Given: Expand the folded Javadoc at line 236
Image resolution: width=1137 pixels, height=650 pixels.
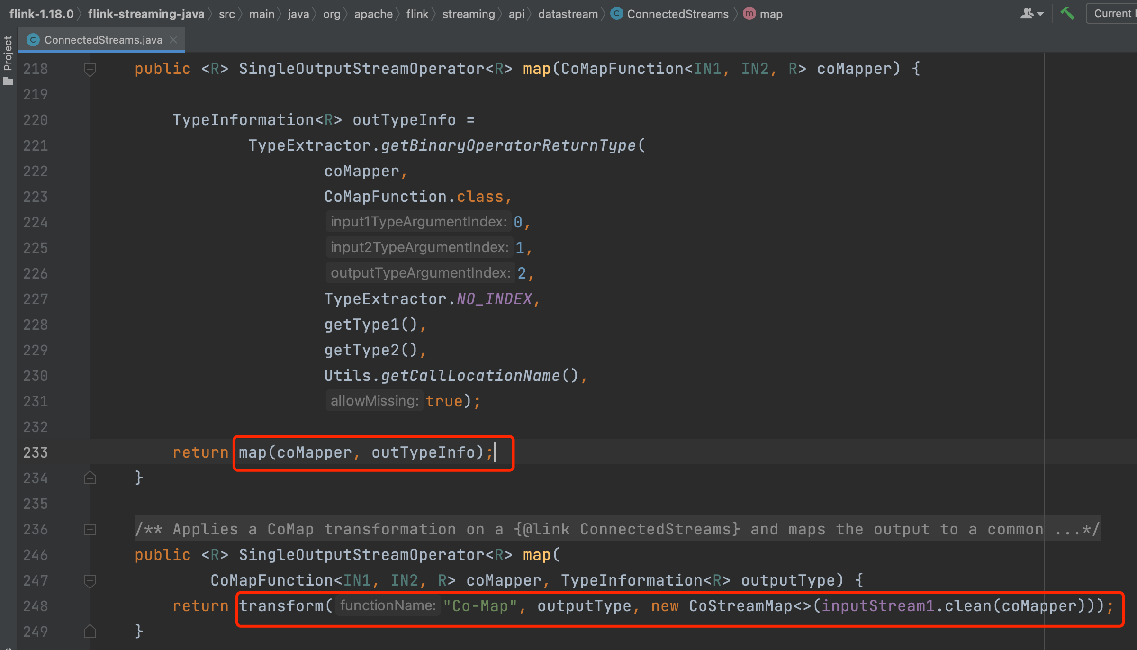Looking at the screenshot, I should (x=90, y=529).
